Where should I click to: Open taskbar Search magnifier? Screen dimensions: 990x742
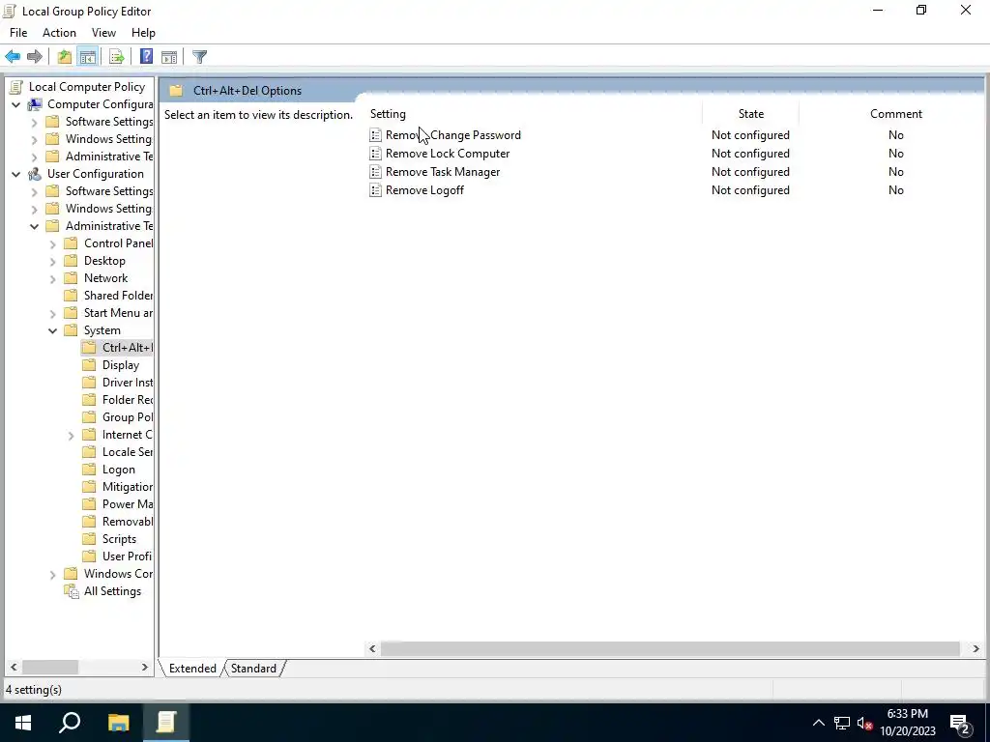click(70, 723)
